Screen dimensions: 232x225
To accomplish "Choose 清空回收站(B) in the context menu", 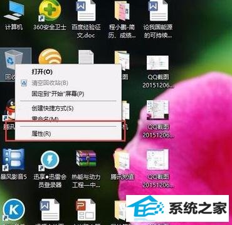I will click(x=68, y=83).
